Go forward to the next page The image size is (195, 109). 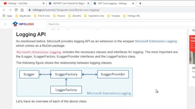[10, 10]
